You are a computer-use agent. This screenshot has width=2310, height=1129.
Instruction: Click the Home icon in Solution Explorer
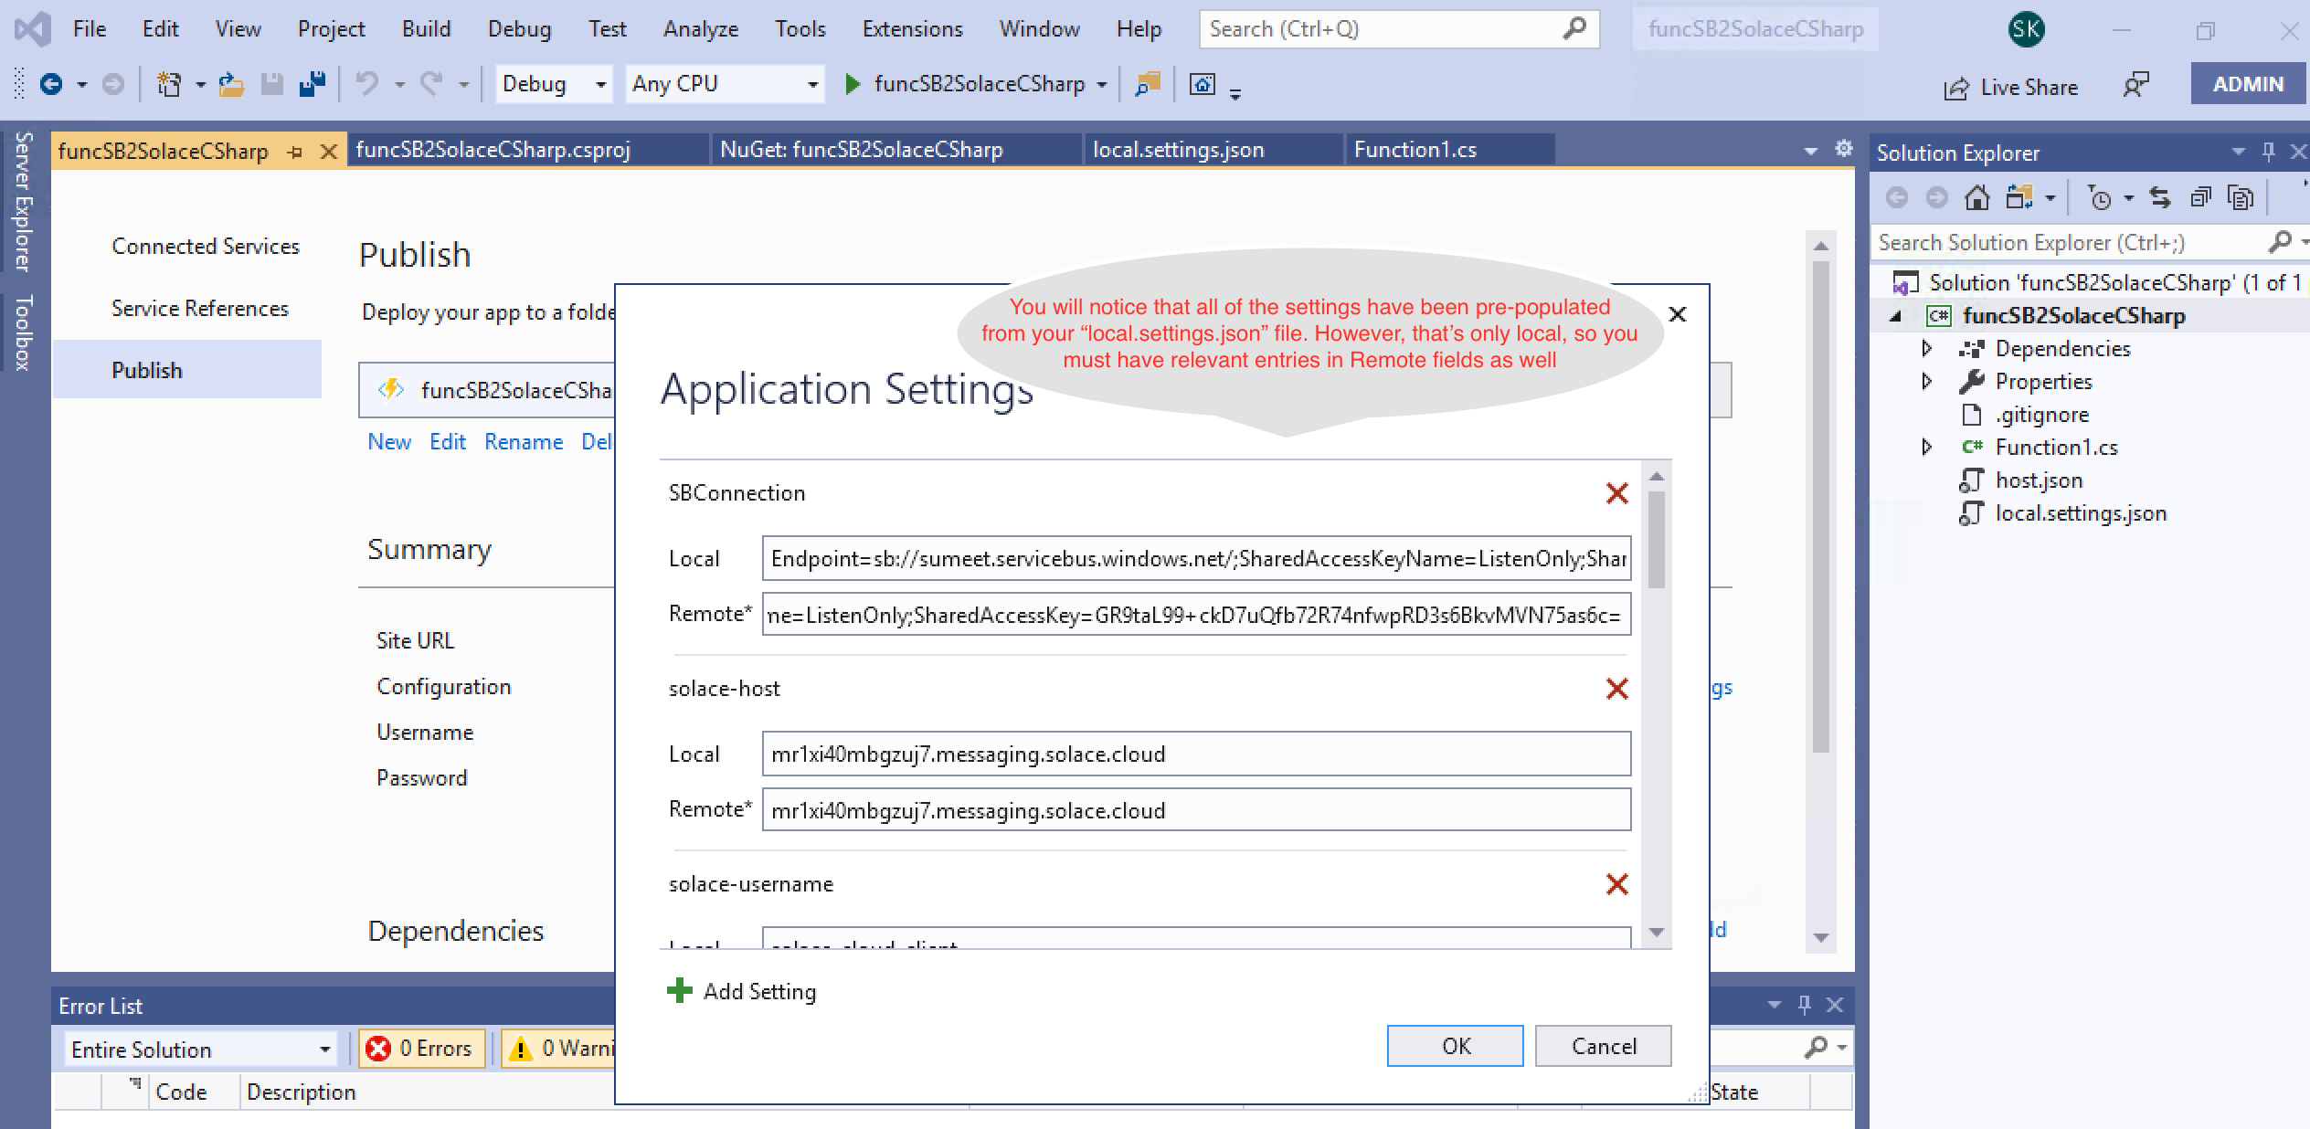(x=1977, y=197)
